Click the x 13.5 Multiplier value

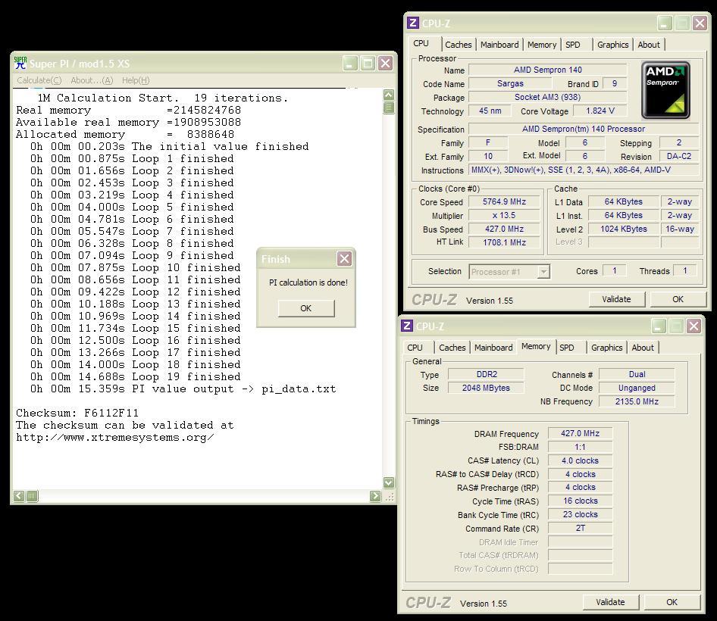pos(504,215)
